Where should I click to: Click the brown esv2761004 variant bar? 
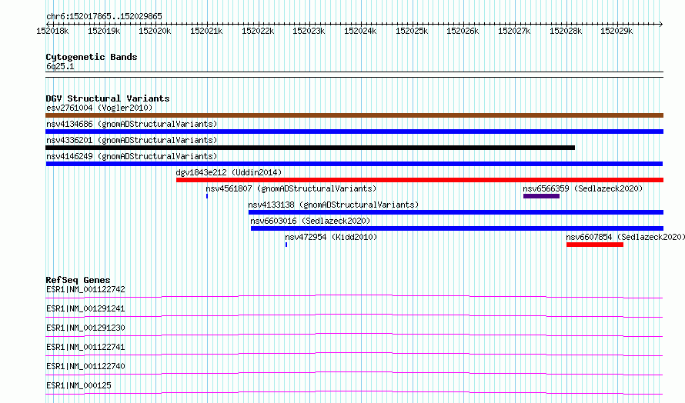point(354,115)
